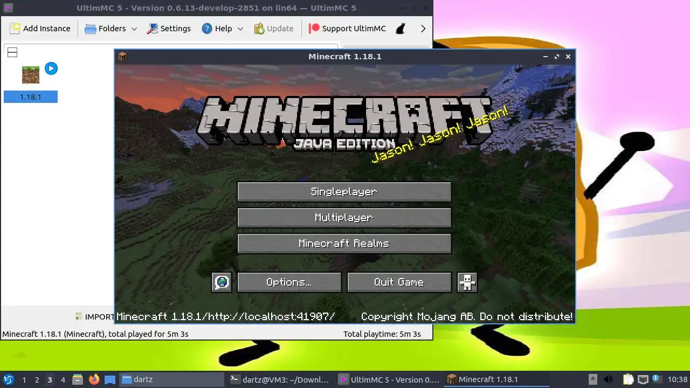The height and width of the screenshot is (388, 690).
Task: Click the removable media eject tray icon
Action: (592, 379)
